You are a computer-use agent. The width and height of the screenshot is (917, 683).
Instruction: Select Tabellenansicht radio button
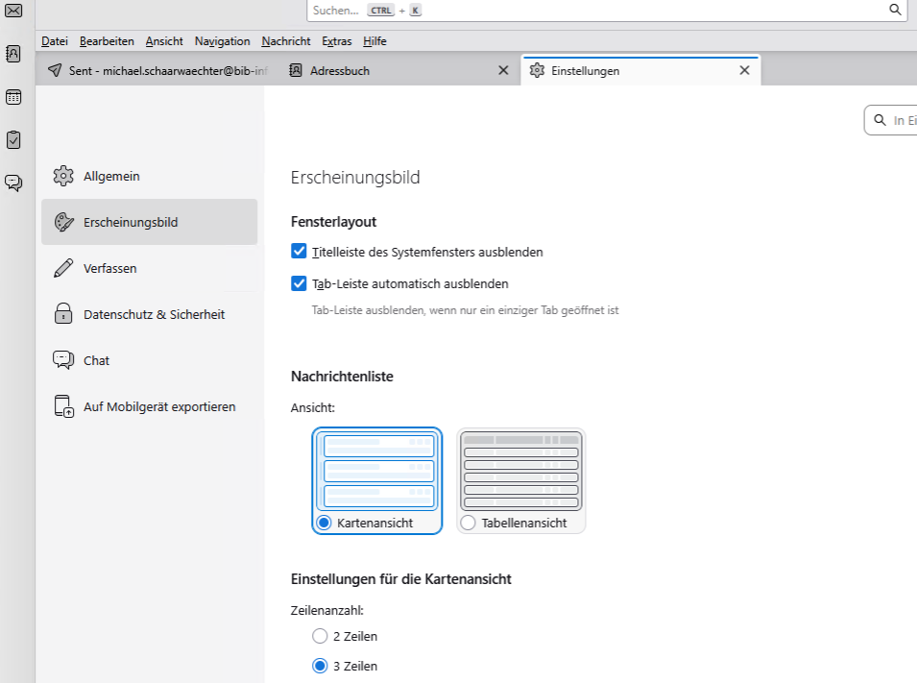pos(469,524)
